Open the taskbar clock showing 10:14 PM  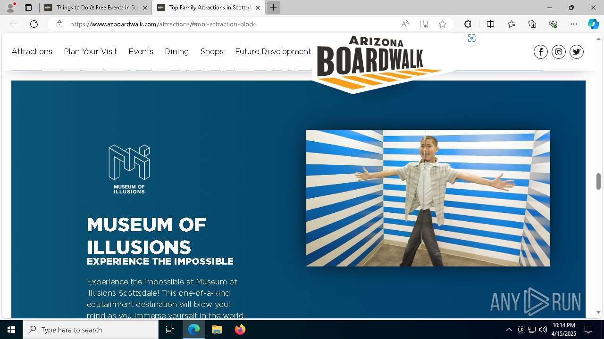coord(564,330)
